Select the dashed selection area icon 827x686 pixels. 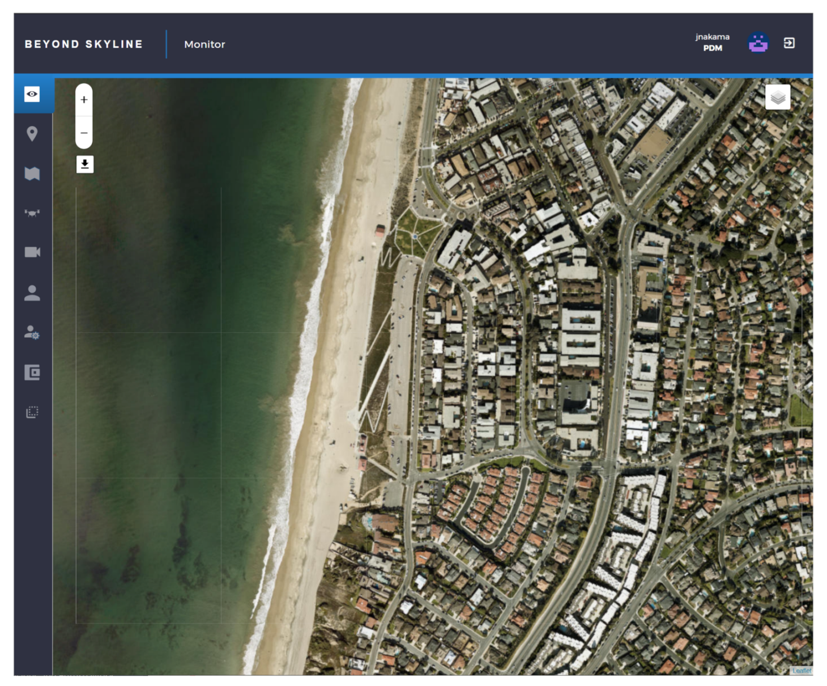32,412
